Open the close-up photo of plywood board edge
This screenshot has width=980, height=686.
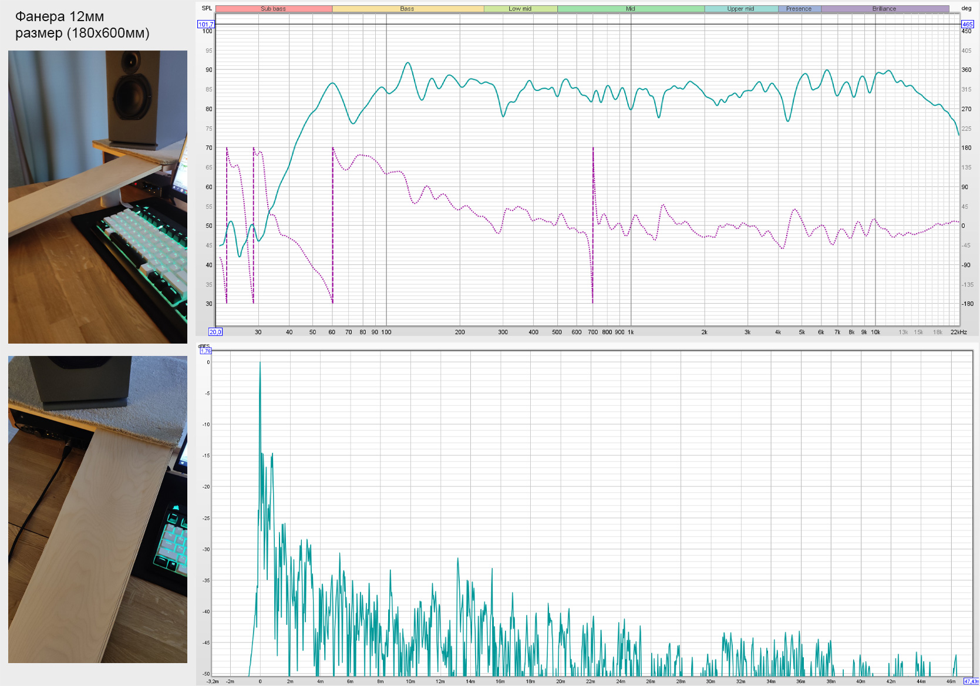coord(97,509)
